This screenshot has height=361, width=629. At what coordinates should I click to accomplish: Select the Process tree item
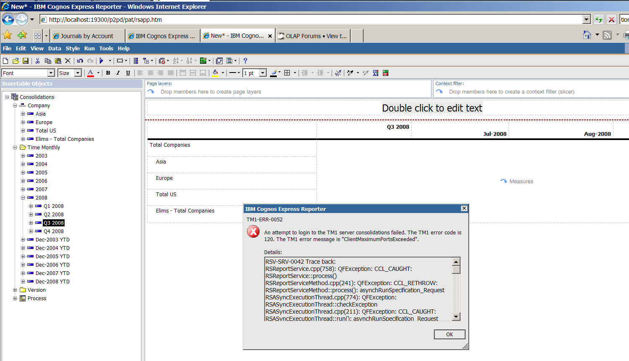(x=37, y=298)
